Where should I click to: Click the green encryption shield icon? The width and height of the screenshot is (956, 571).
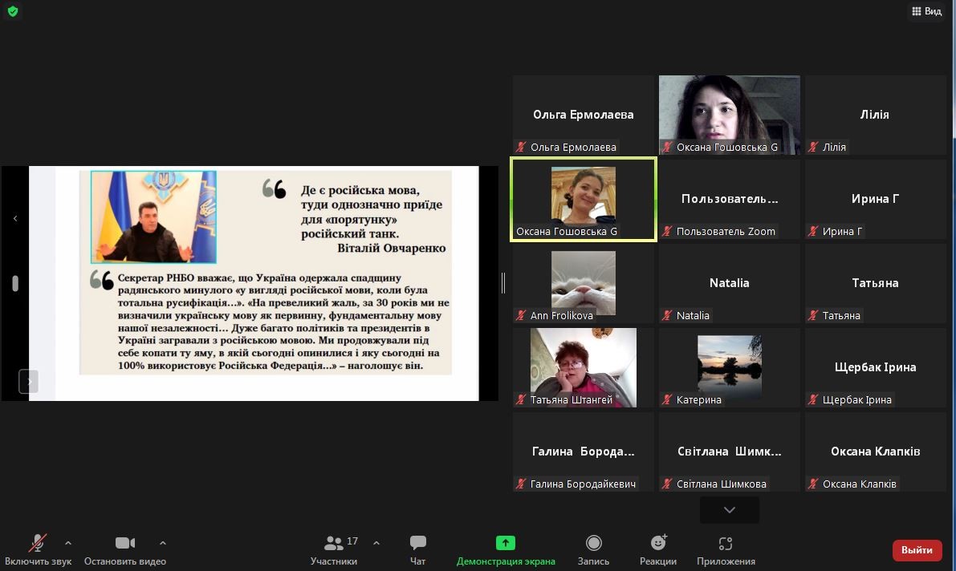pos(12,11)
